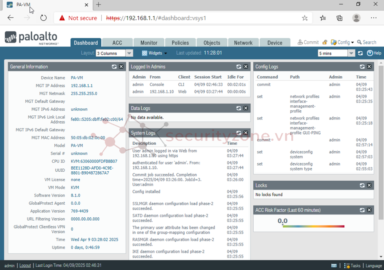Click the Uptime value 0 days, 0:46:59
Viewport: 384px width, 270px height.
point(85,248)
